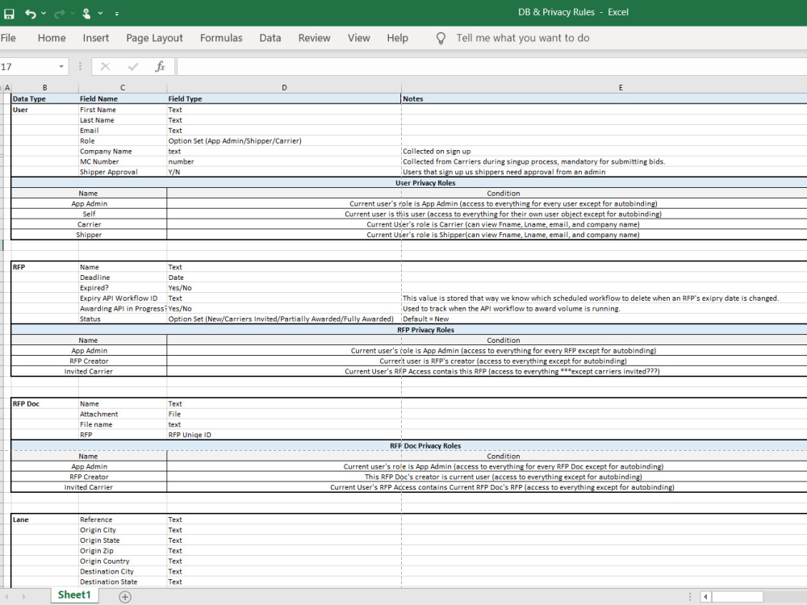Image resolution: width=807 pixels, height=605 pixels.
Task: Open the Data tab
Action: pyautogui.click(x=270, y=38)
